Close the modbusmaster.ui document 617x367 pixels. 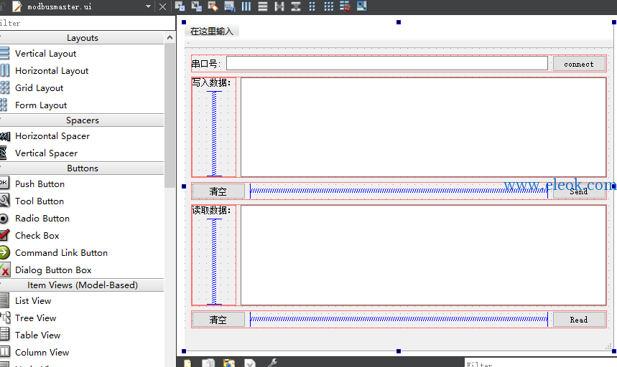click(x=162, y=6)
